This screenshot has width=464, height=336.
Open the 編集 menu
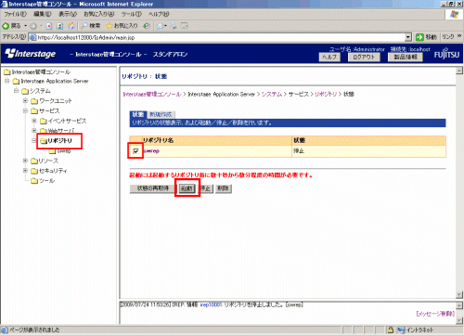pos(43,14)
